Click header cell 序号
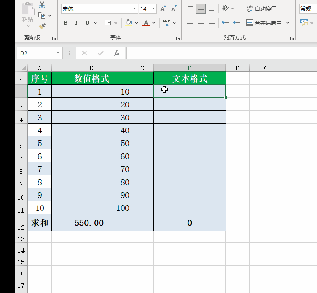Image resolution: width=317 pixels, height=293 pixels. (39, 78)
